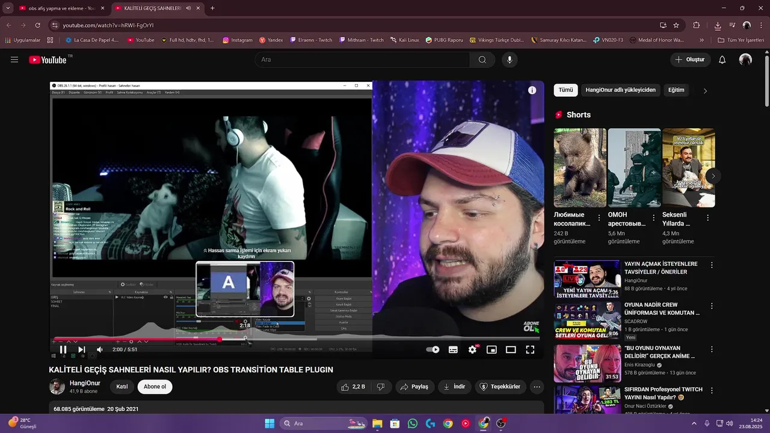Open the YouTube notifications bell
Screen dimensions: 770x433
722,60
